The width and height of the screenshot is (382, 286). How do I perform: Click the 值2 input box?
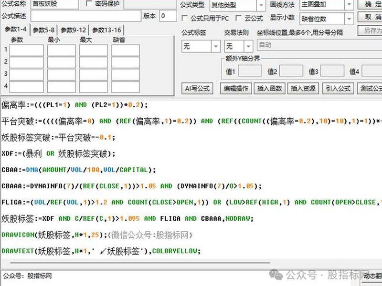click(291, 71)
